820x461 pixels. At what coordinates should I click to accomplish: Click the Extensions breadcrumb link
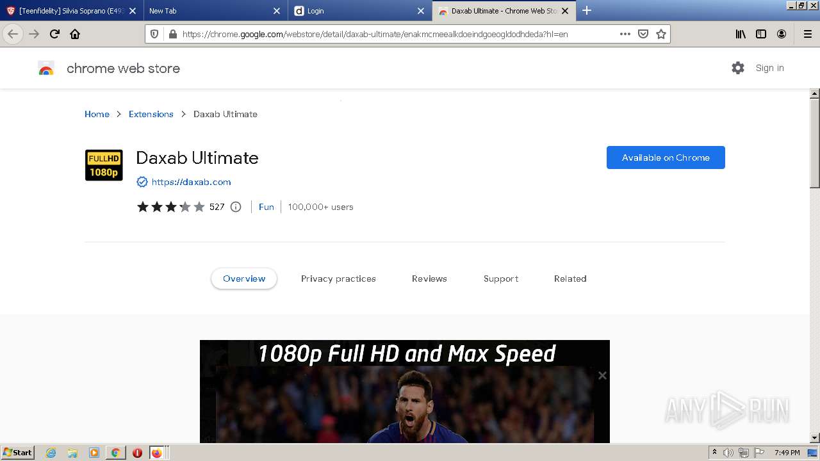[x=151, y=114]
